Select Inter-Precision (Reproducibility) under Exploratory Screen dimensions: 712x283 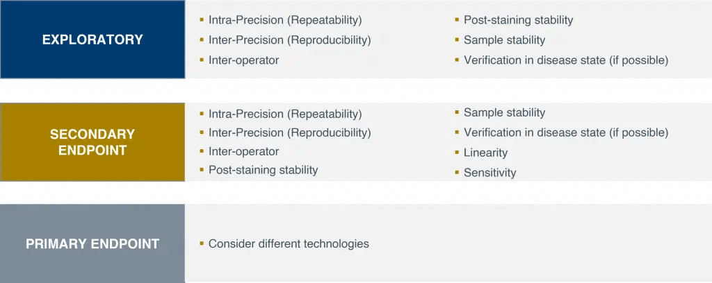(x=289, y=40)
